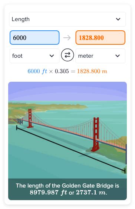The width and height of the screenshot is (135, 209).
Task: Click the 8979.987 ft value in caption
Action: (x=48, y=192)
